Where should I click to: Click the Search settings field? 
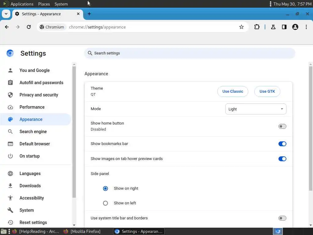(190, 53)
